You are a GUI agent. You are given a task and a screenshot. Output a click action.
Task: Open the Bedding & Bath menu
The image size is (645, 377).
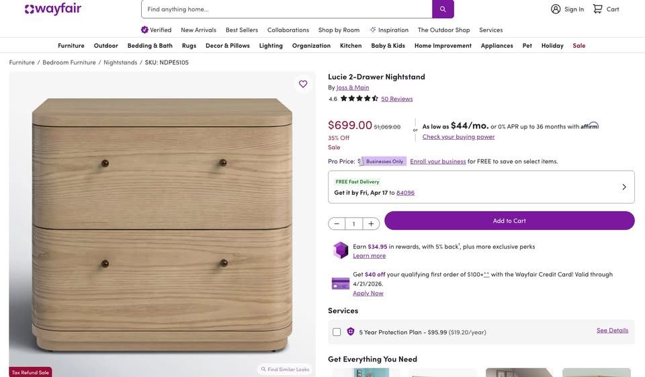pyautogui.click(x=150, y=46)
